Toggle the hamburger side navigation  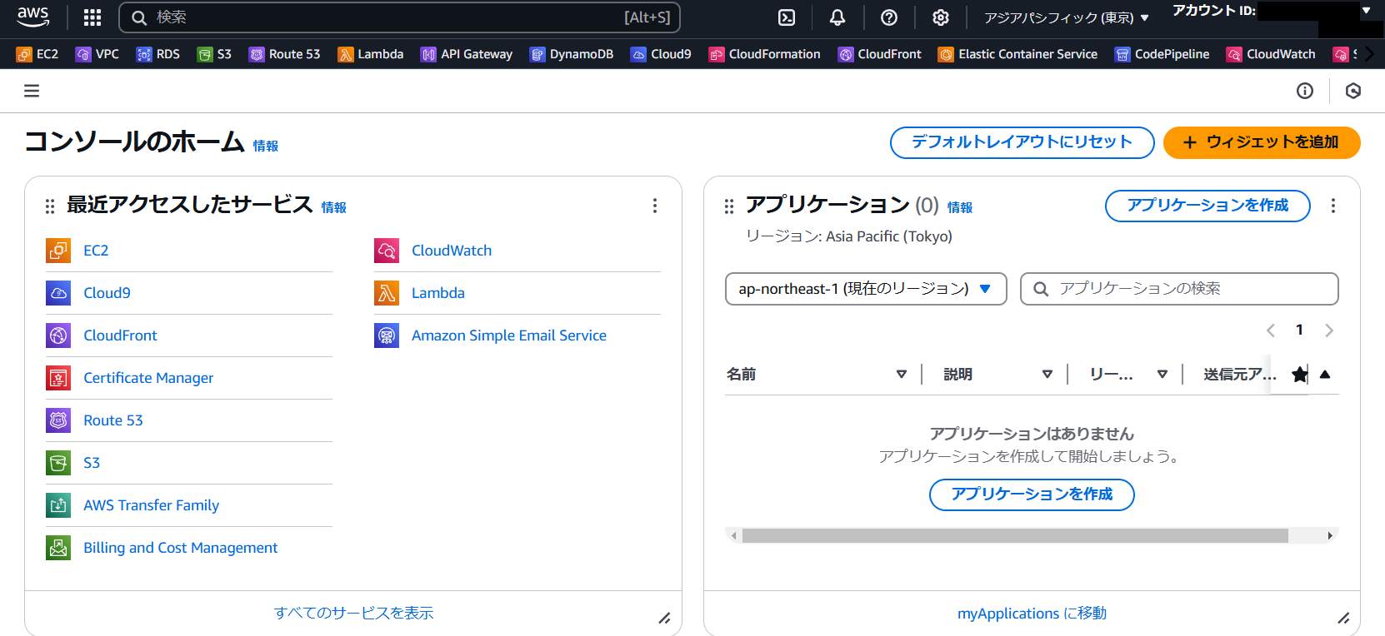coord(32,91)
